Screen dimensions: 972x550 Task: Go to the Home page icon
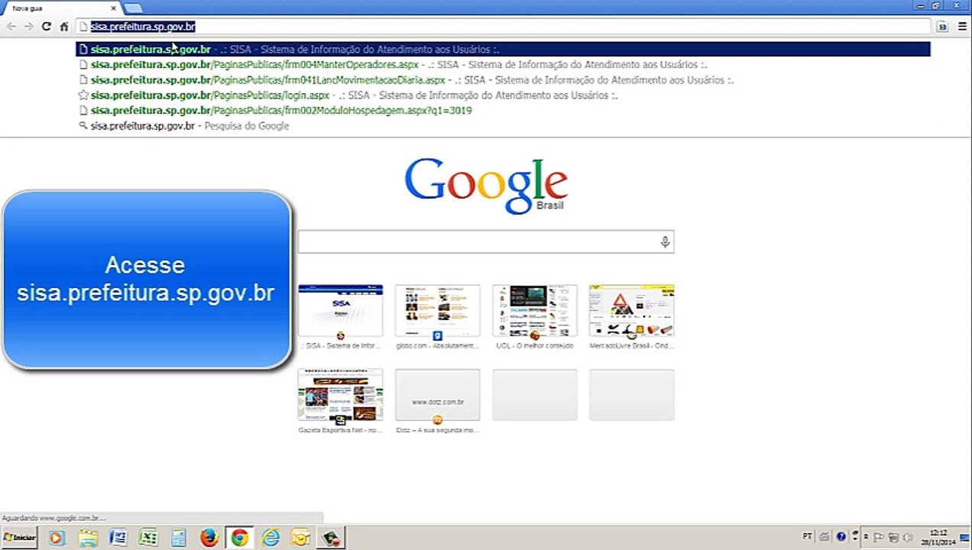[64, 26]
